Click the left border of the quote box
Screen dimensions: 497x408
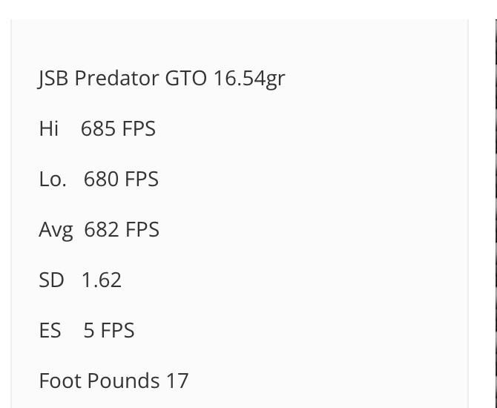click(x=11, y=214)
